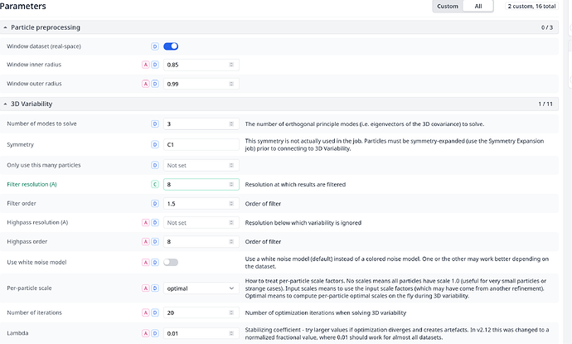
Task: Switch to the All parameters tab
Action: [x=477, y=7]
